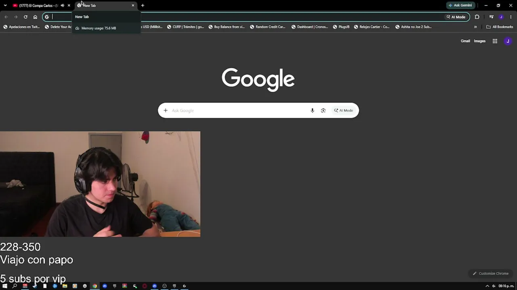Click the Google Chrome taskbar icon
The image size is (517, 290).
pos(95,286)
